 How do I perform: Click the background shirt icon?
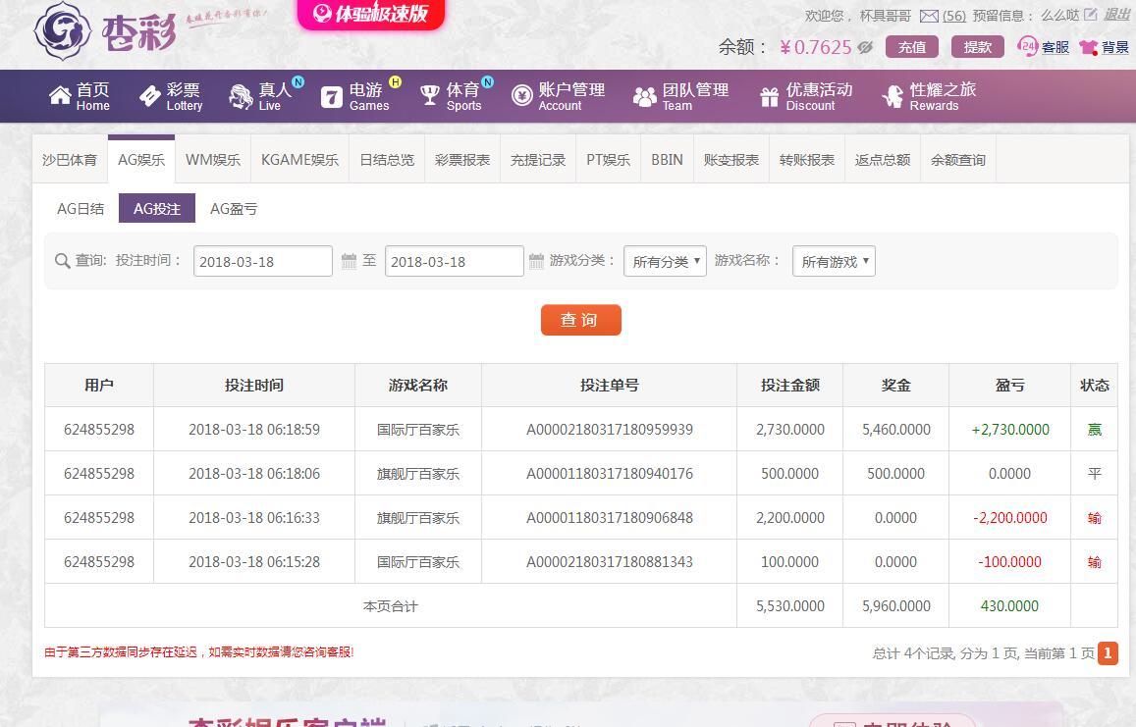point(1088,47)
